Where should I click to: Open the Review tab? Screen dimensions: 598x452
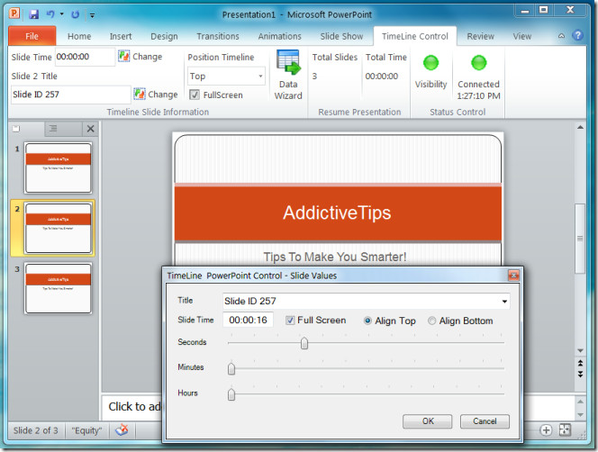(x=481, y=36)
